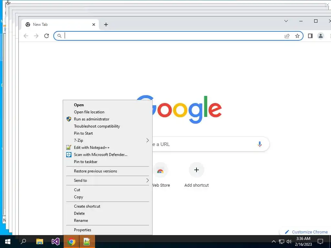
Task: Expand Chrome's tab search chevron
Action: pyautogui.click(x=286, y=21)
